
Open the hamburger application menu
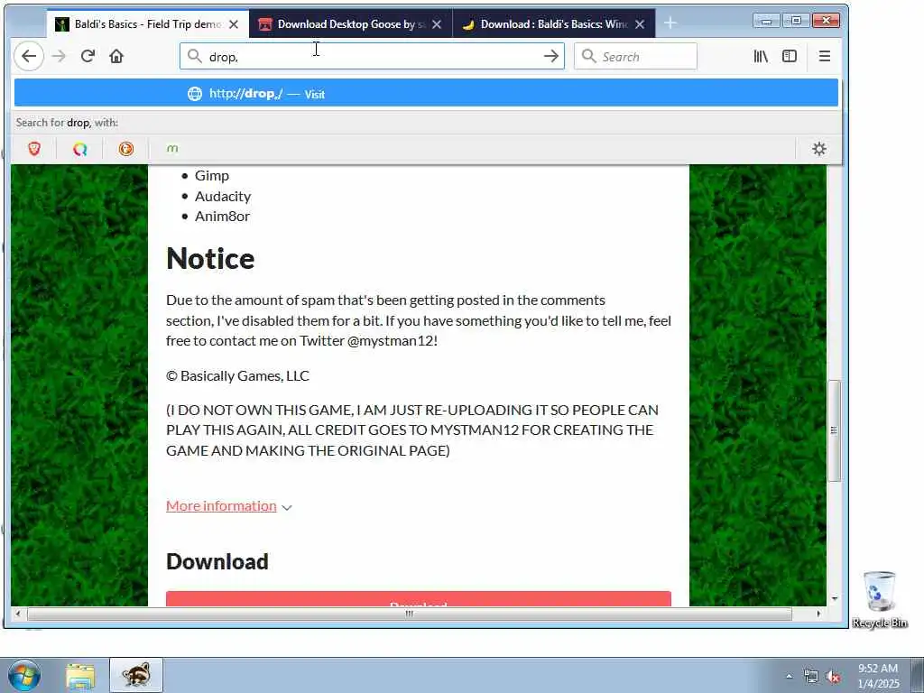pos(825,57)
